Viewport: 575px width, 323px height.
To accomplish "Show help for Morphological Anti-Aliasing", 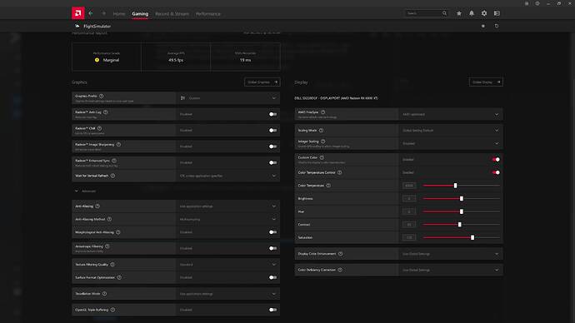I will [118, 231].
